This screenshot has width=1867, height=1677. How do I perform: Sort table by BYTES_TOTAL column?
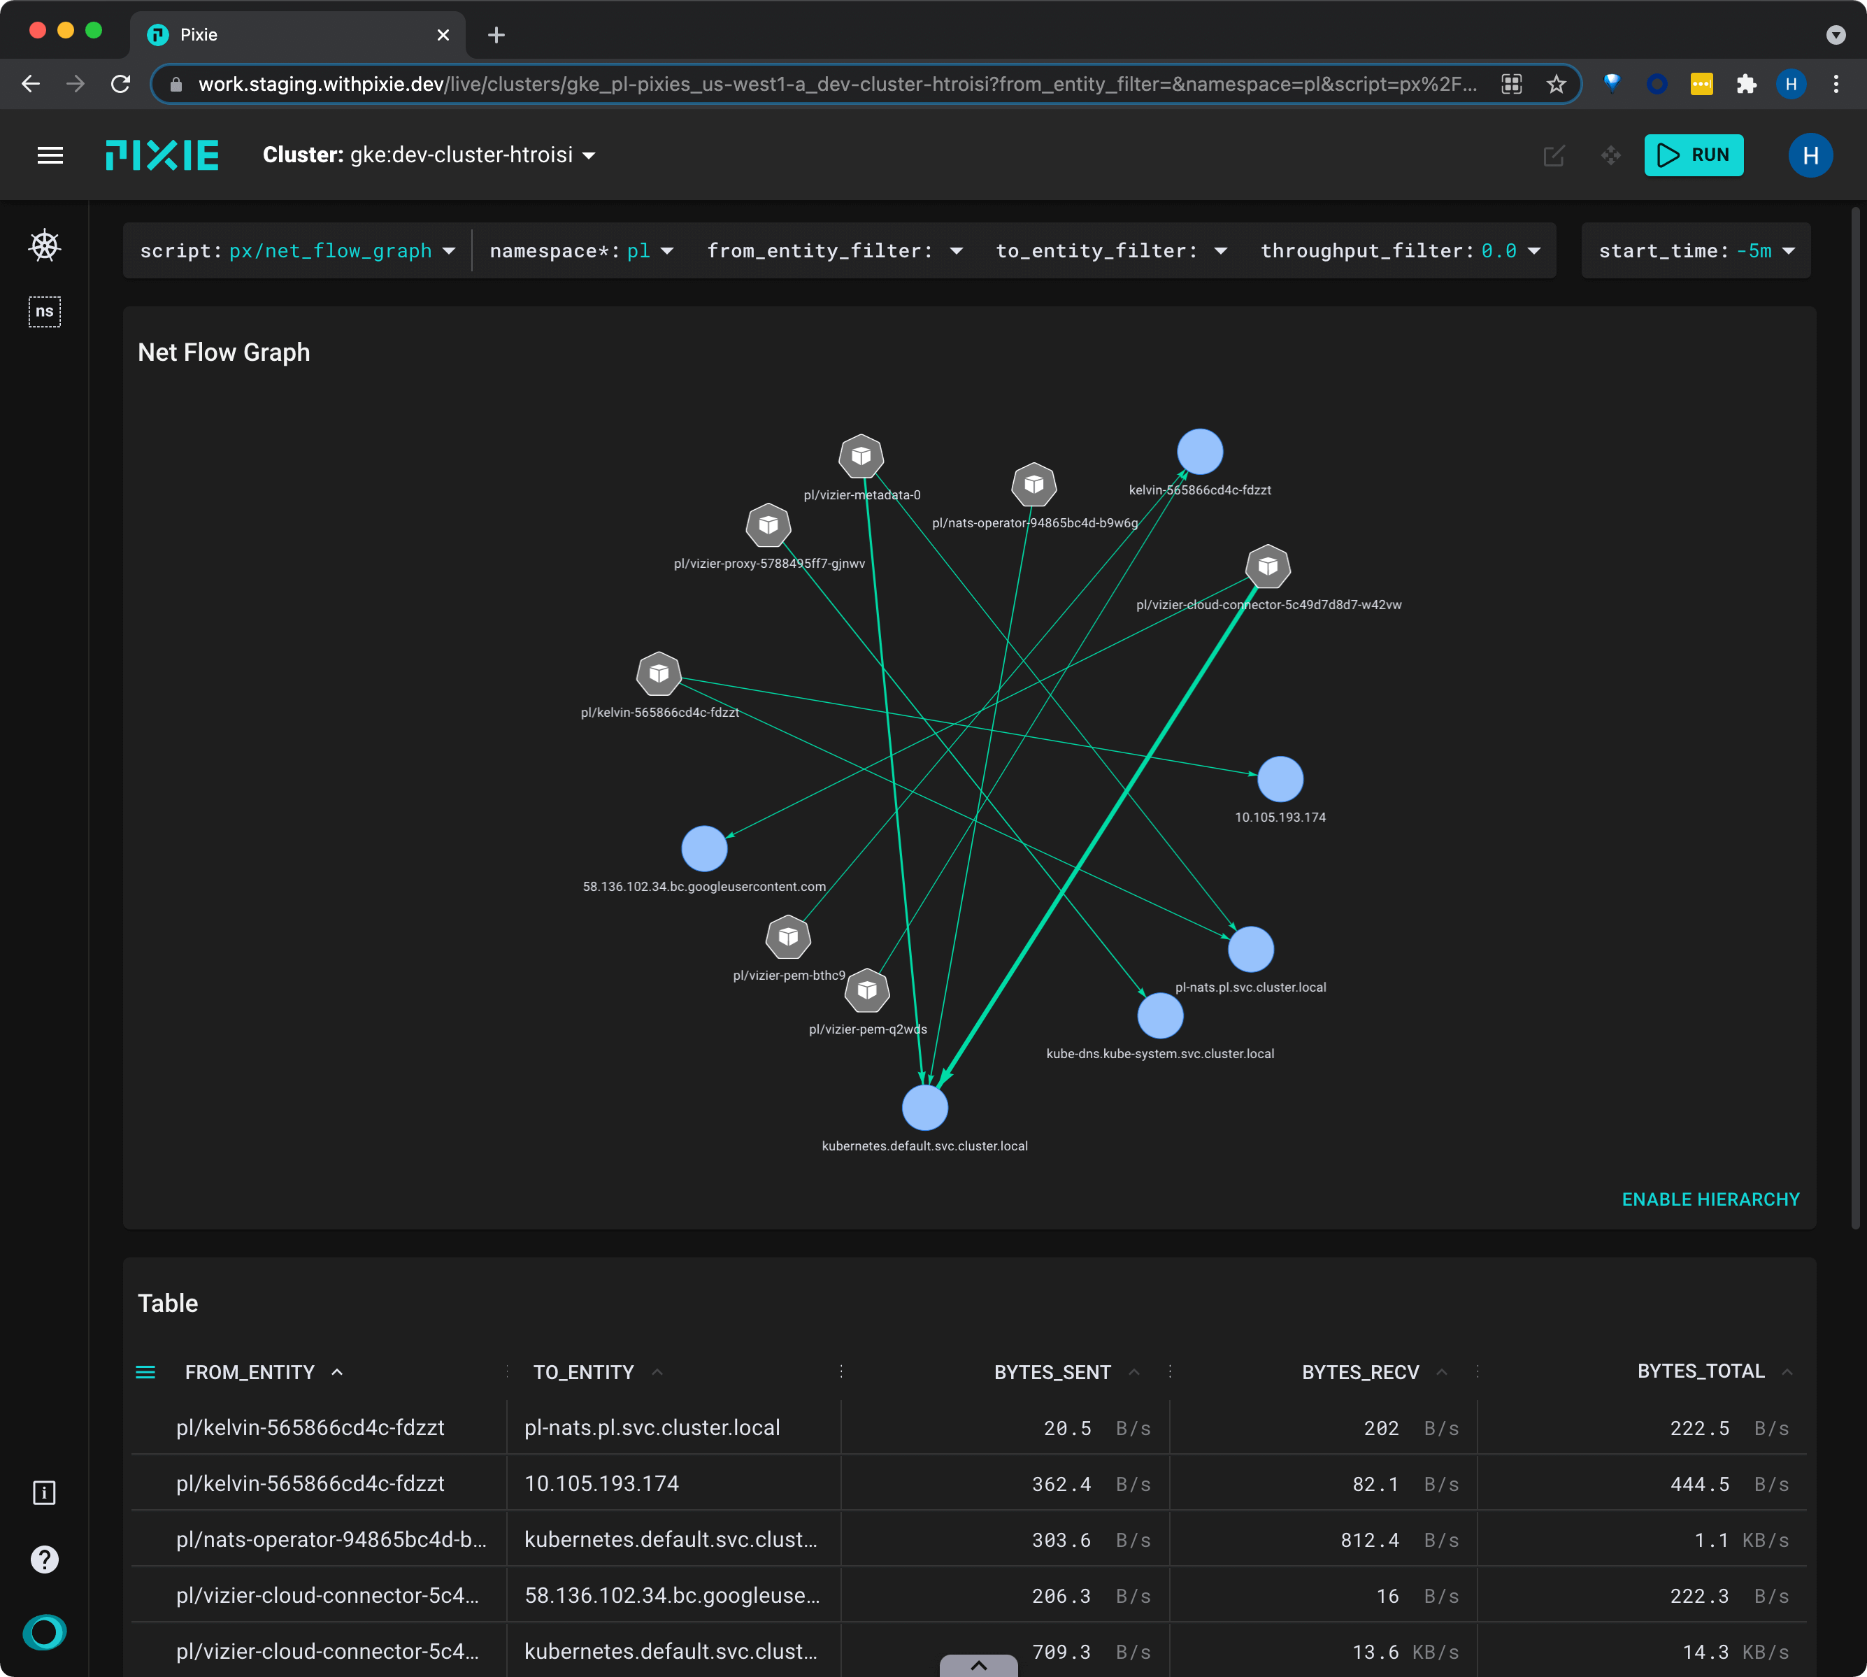[x=1700, y=1371]
